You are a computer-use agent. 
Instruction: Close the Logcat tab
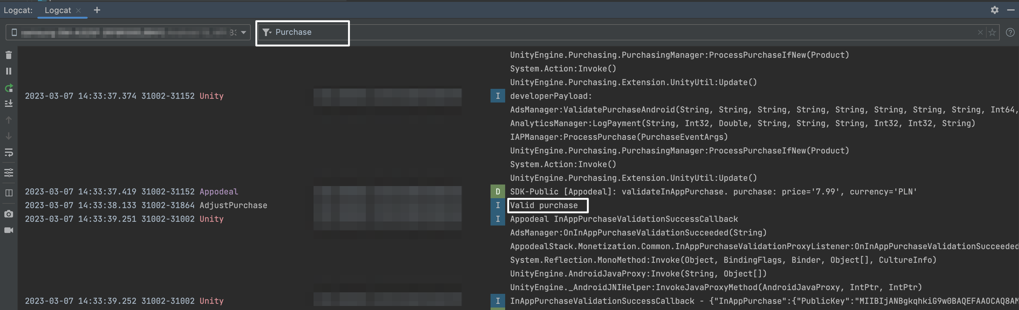tap(78, 11)
